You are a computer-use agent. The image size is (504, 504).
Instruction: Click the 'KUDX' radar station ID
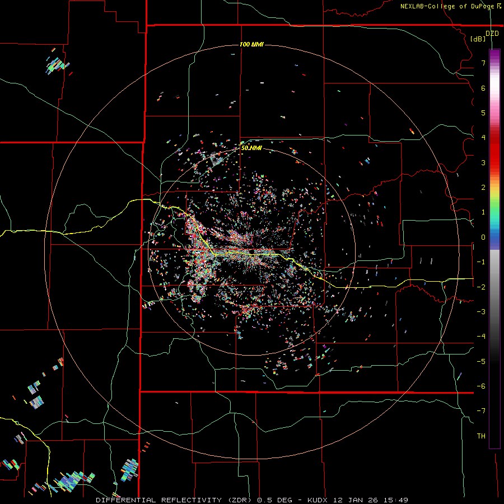319,500
